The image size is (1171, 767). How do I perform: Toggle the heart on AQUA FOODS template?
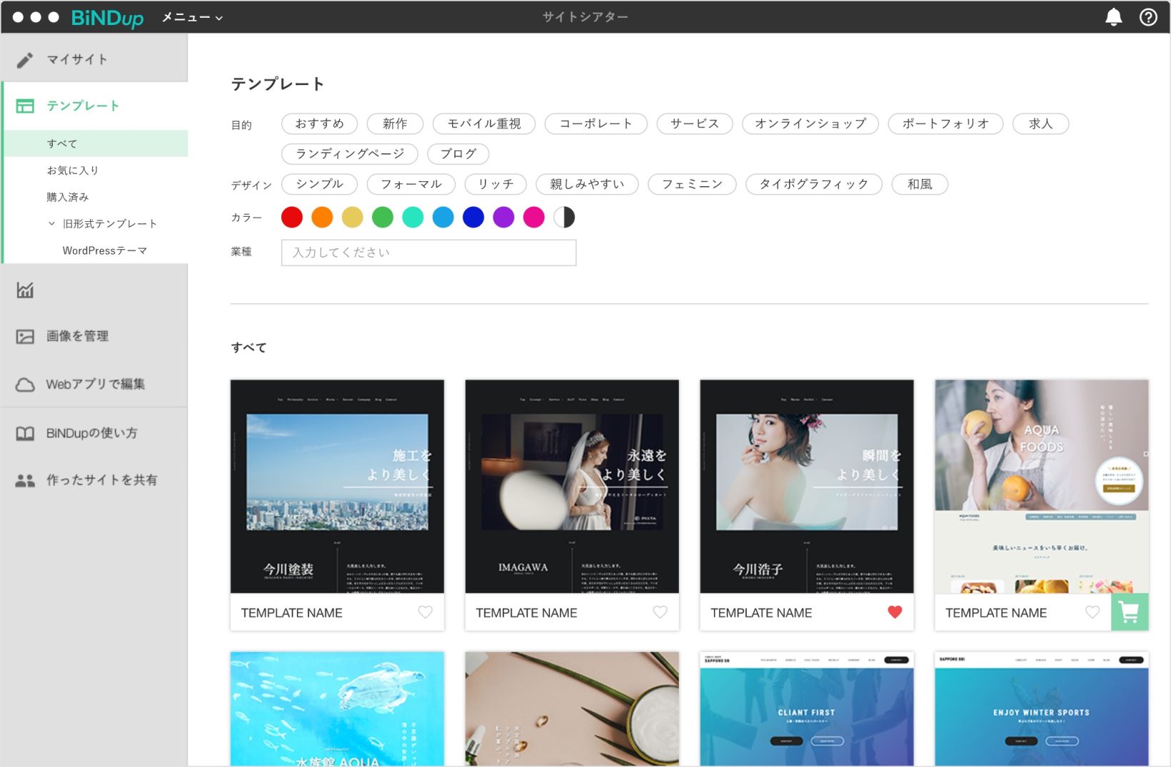(1092, 612)
